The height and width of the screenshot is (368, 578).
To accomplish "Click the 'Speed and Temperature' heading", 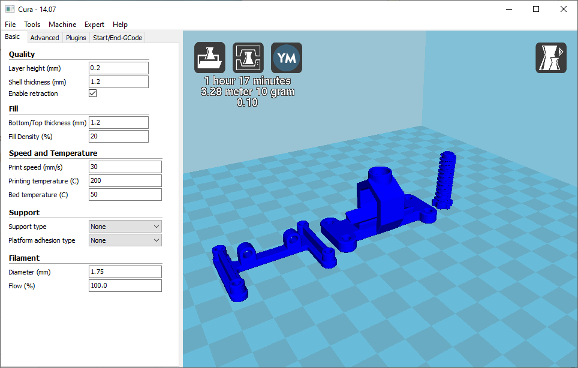I will pos(53,153).
